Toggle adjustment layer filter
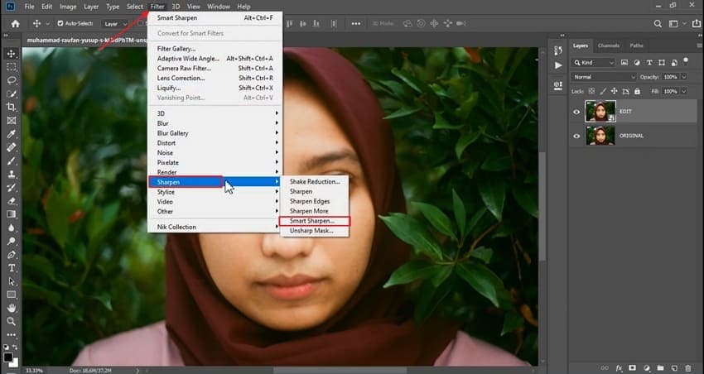 pos(637,63)
